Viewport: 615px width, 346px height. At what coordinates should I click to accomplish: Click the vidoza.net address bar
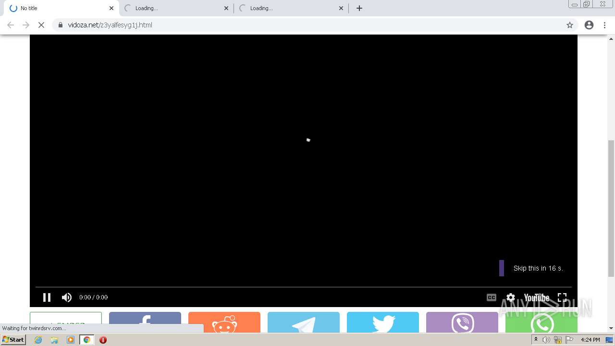click(x=315, y=25)
